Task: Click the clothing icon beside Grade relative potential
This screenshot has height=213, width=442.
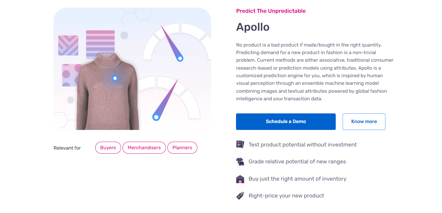Action: tap(240, 162)
